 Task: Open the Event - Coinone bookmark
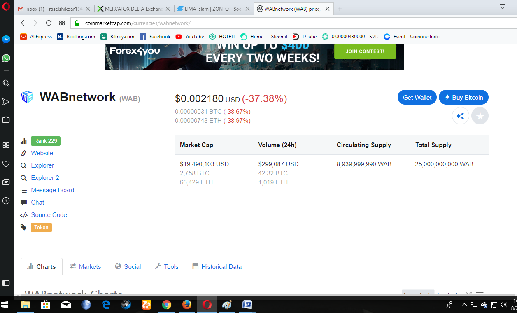pyautogui.click(x=412, y=37)
